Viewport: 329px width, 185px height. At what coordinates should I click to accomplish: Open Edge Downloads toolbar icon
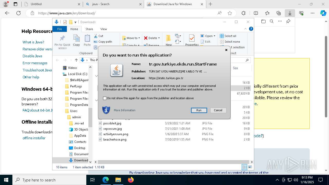tap(290, 13)
